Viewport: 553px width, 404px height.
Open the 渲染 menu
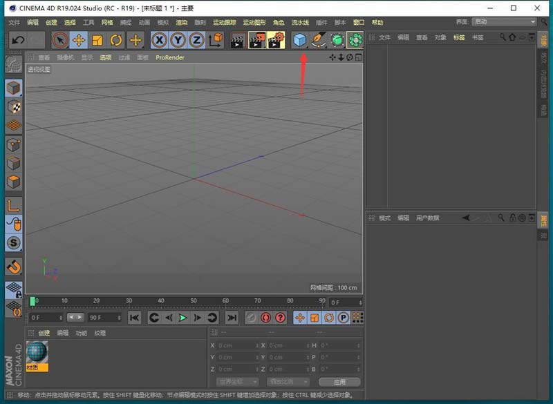tap(182, 23)
